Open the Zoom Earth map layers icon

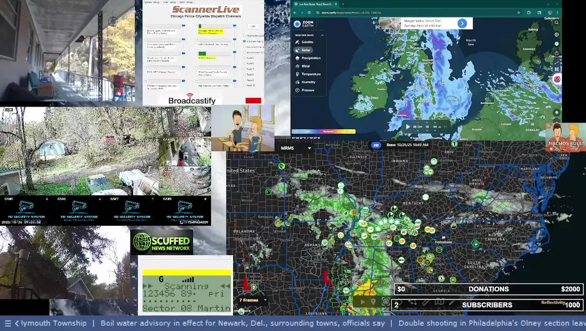click(x=557, y=112)
